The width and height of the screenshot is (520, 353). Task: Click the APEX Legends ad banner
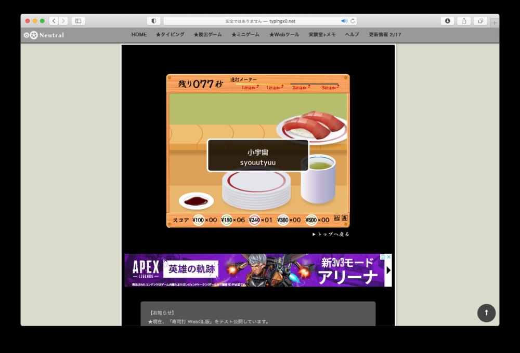click(x=255, y=270)
